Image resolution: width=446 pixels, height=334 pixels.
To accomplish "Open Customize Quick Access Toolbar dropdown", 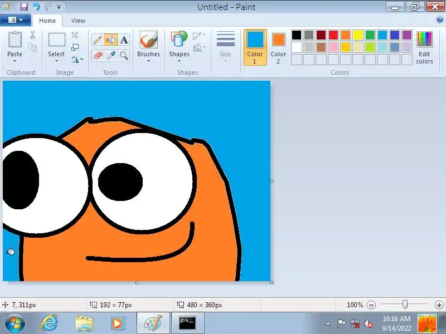I will 59,7.
